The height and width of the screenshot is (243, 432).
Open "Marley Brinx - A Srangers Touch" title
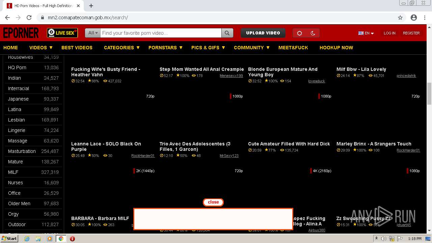click(374, 144)
